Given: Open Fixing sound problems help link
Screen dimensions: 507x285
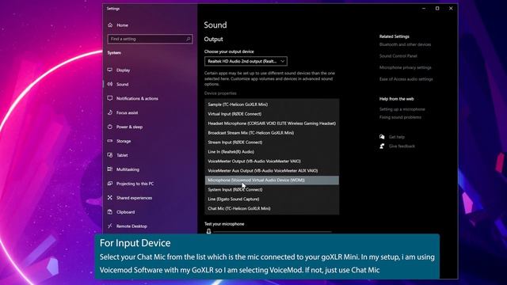Looking at the screenshot, I should pyautogui.click(x=400, y=117).
